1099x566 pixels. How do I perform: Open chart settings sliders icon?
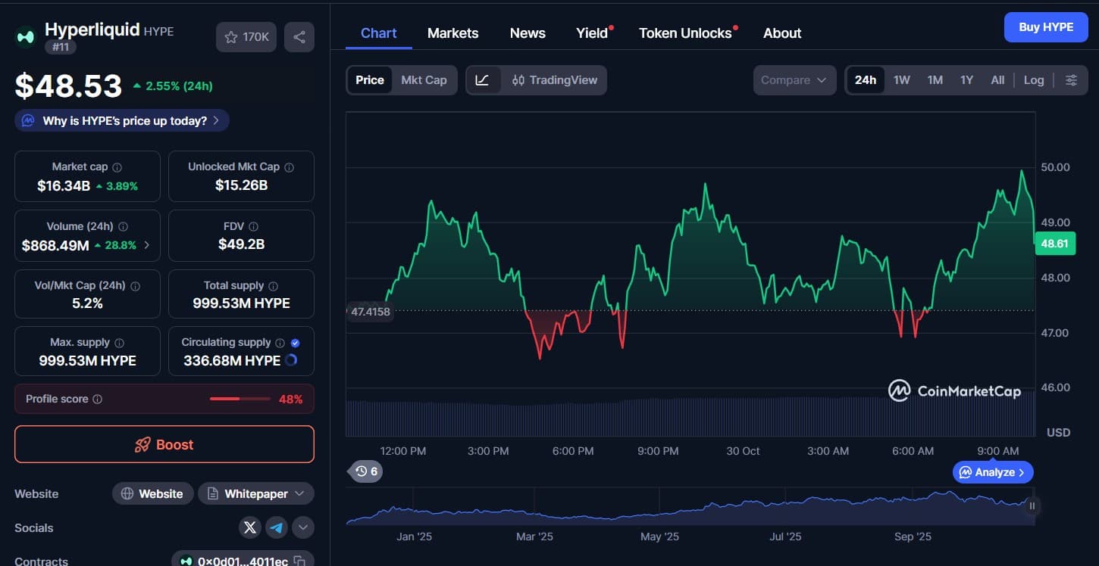1071,80
